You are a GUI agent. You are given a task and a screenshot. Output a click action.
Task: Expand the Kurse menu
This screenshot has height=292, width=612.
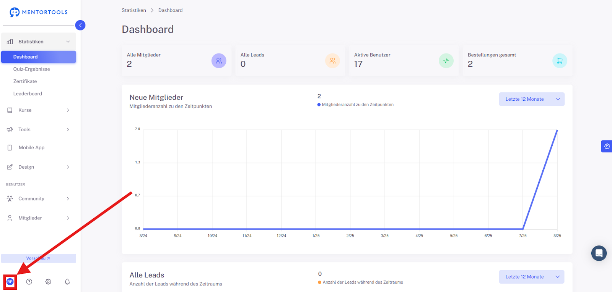click(x=38, y=110)
